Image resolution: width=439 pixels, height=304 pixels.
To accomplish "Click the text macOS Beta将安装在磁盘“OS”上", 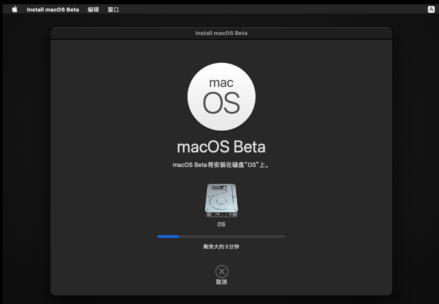I will 221,165.
